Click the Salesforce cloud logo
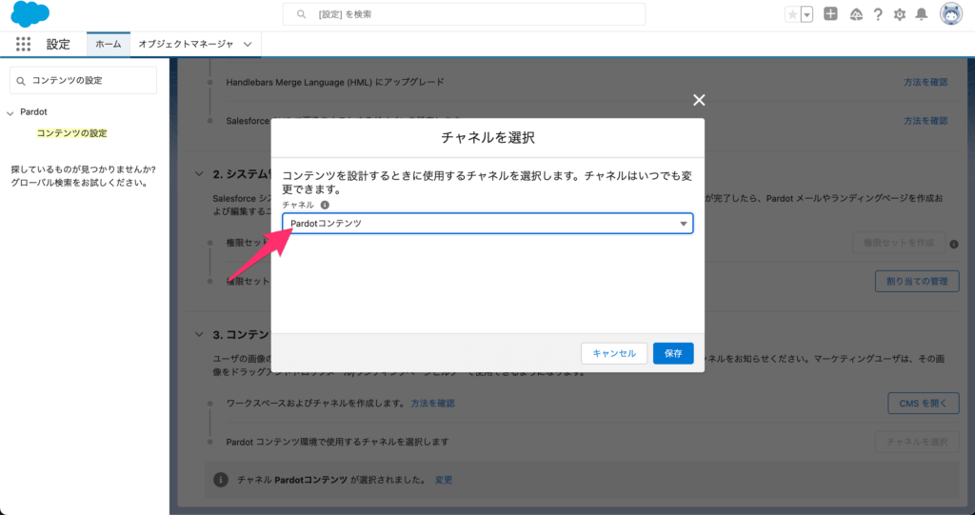The width and height of the screenshot is (975, 515). point(30,14)
